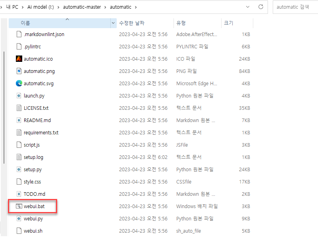
Task: Sort by the 수정한 날짜 column header
Action: coord(145,23)
